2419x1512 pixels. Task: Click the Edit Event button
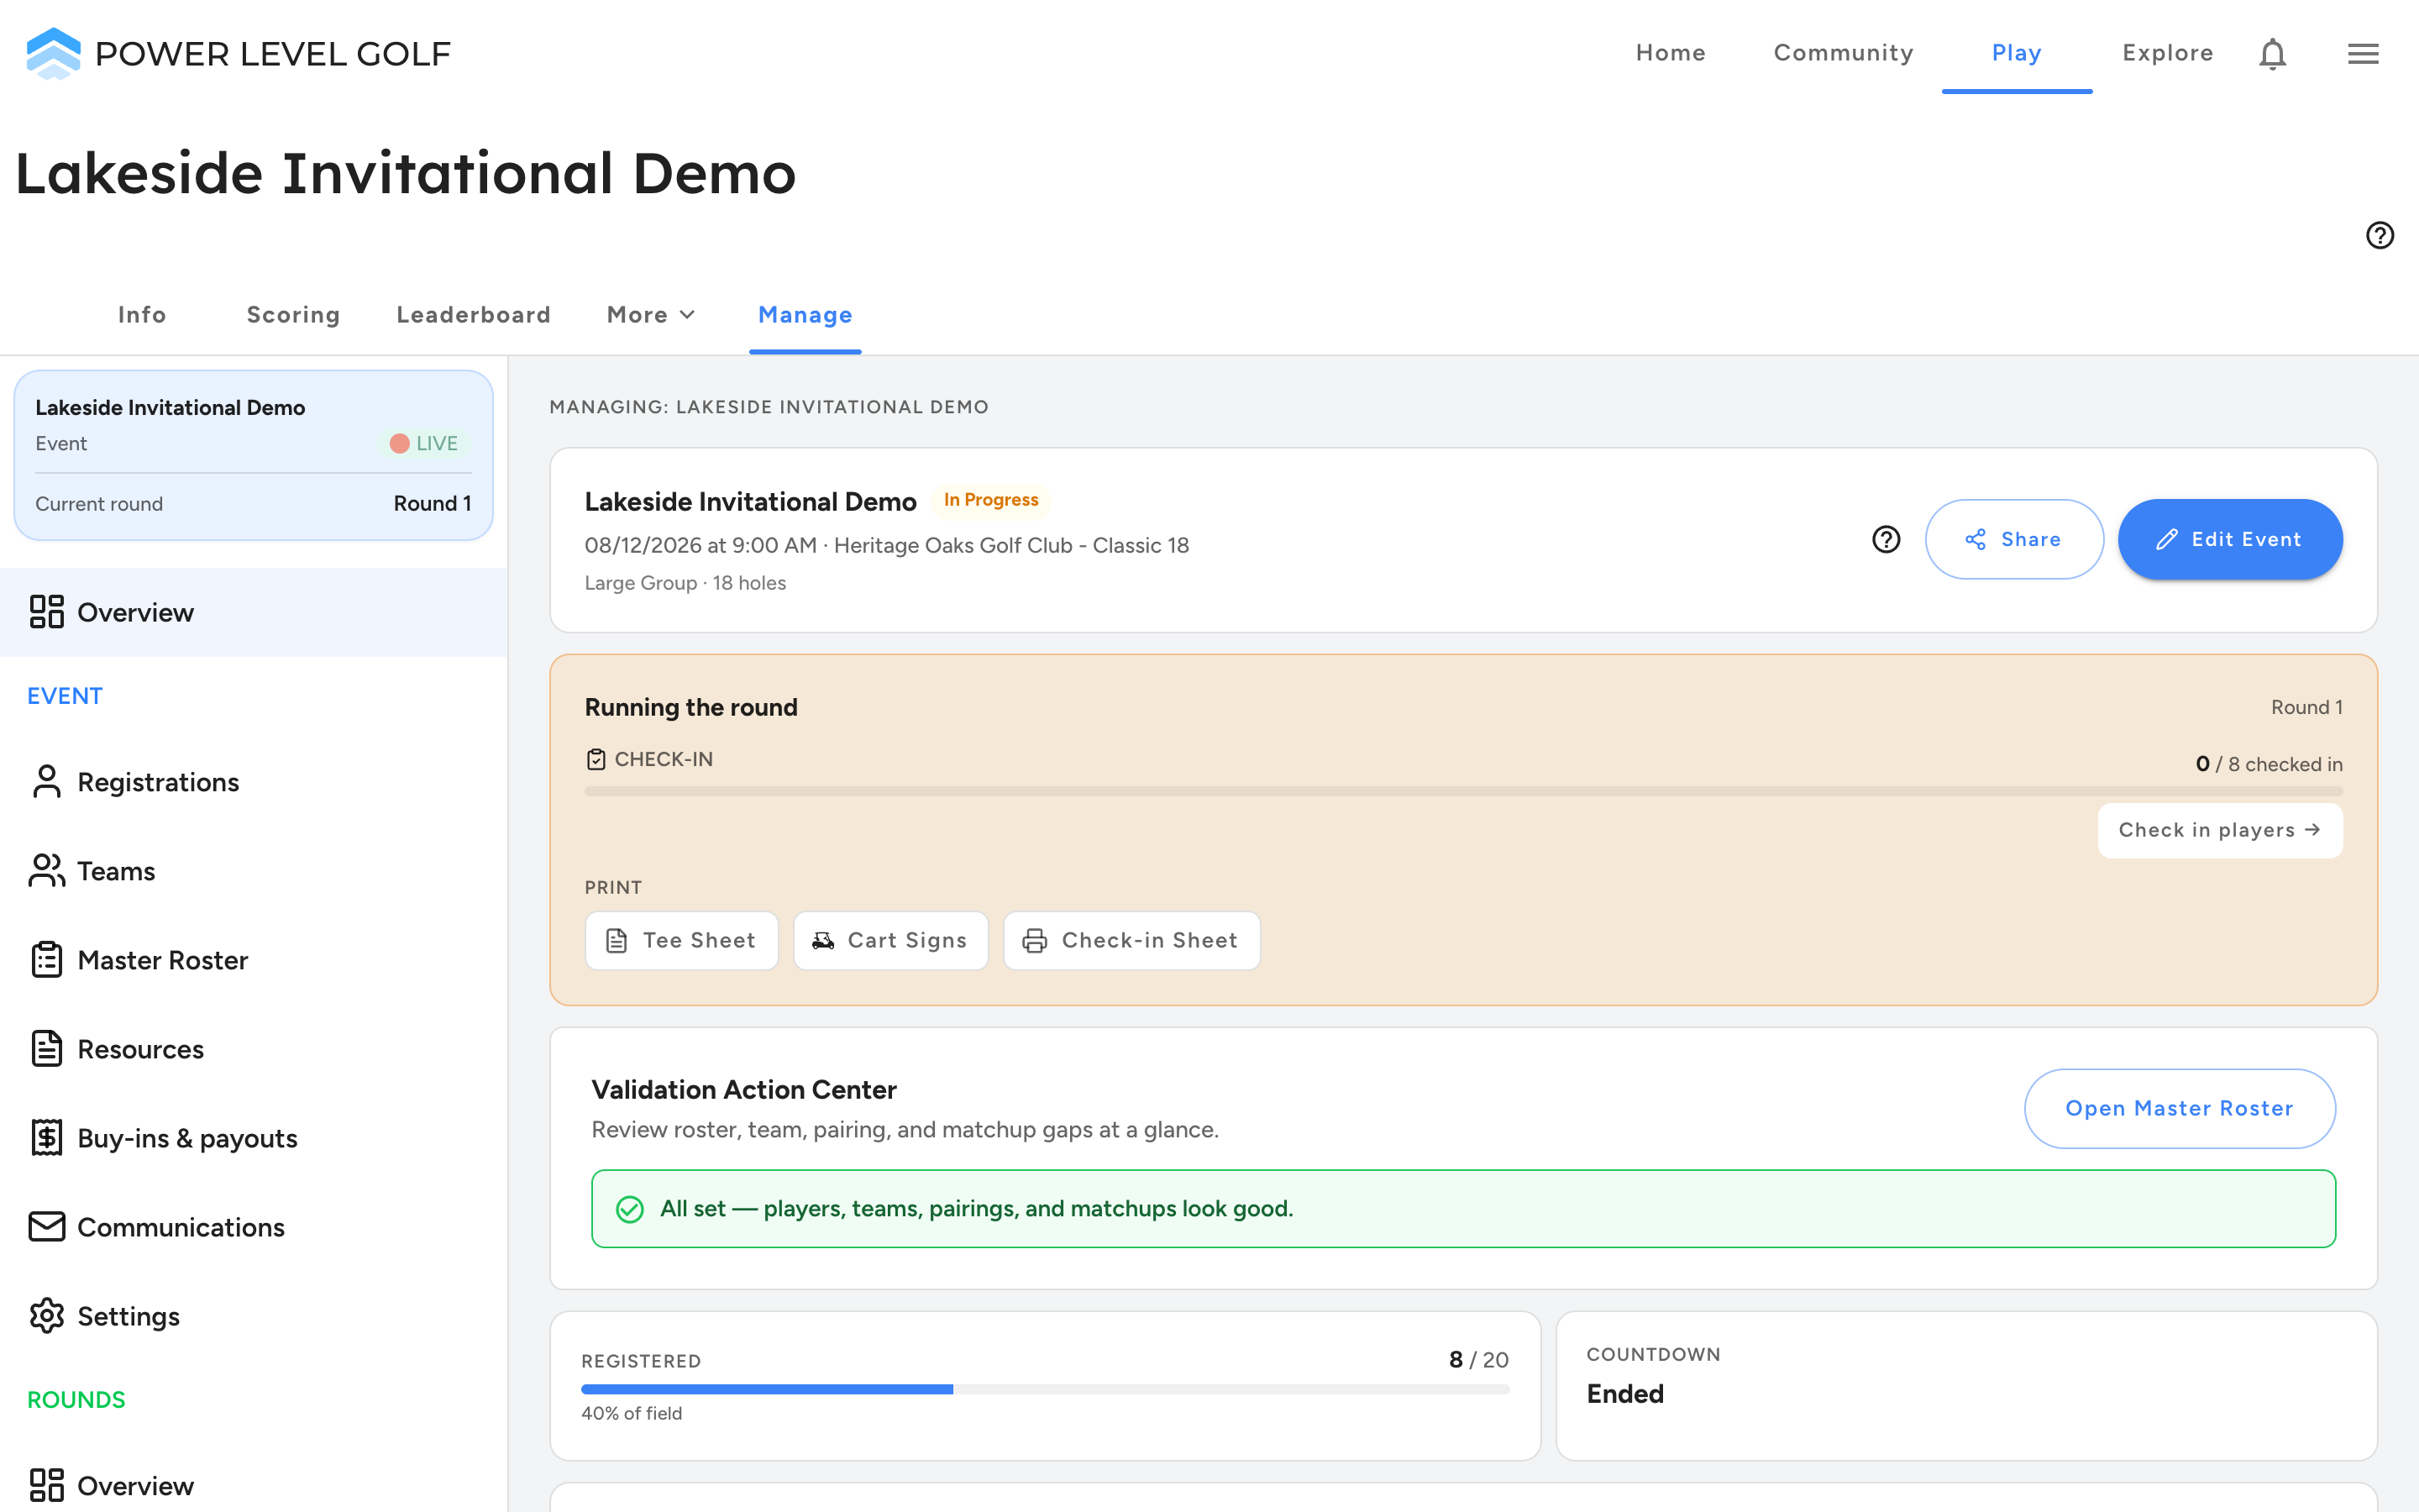click(x=2229, y=539)
